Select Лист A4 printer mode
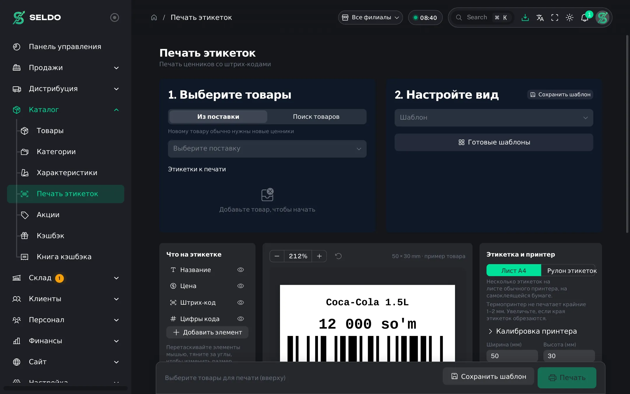Screen dimensions: 630x394 point(514,271)
